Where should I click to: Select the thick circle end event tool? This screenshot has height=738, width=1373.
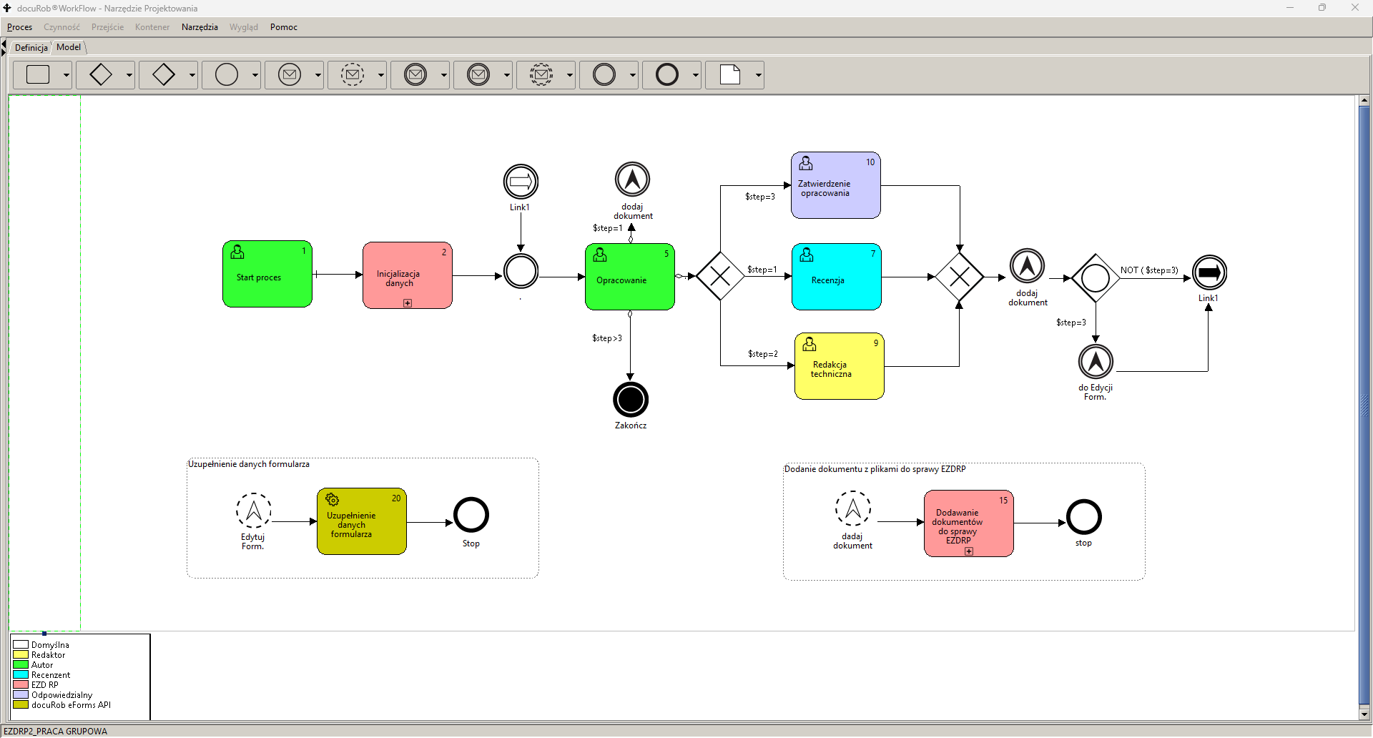(x=667, y=74)
